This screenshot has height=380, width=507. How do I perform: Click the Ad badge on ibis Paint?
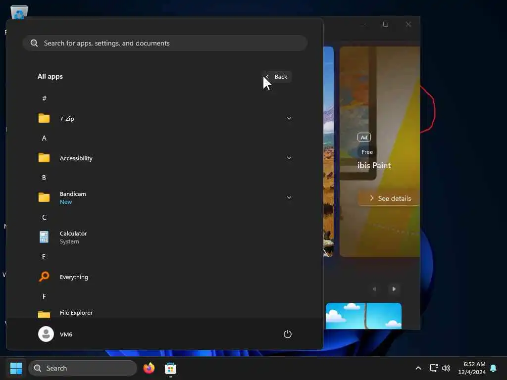click(x=364, y=138)
